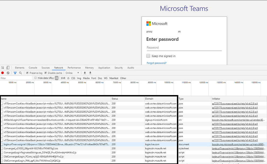Import a HAR file with the upload arrow

coord(85,73)
